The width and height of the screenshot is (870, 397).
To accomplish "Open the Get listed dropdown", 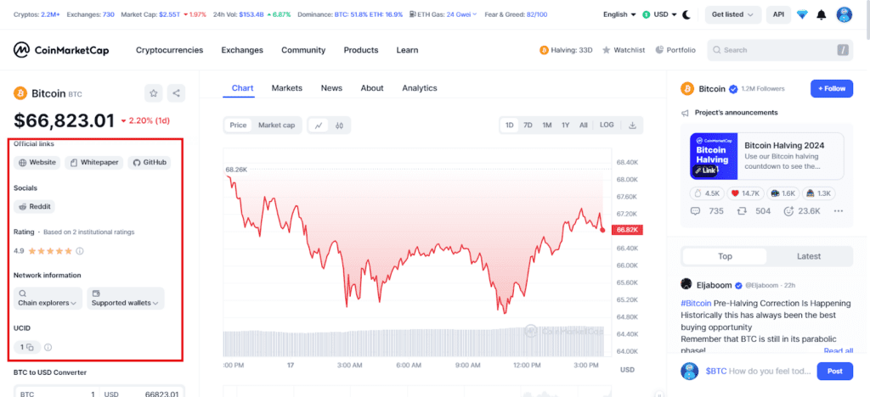I will point(732,14).
